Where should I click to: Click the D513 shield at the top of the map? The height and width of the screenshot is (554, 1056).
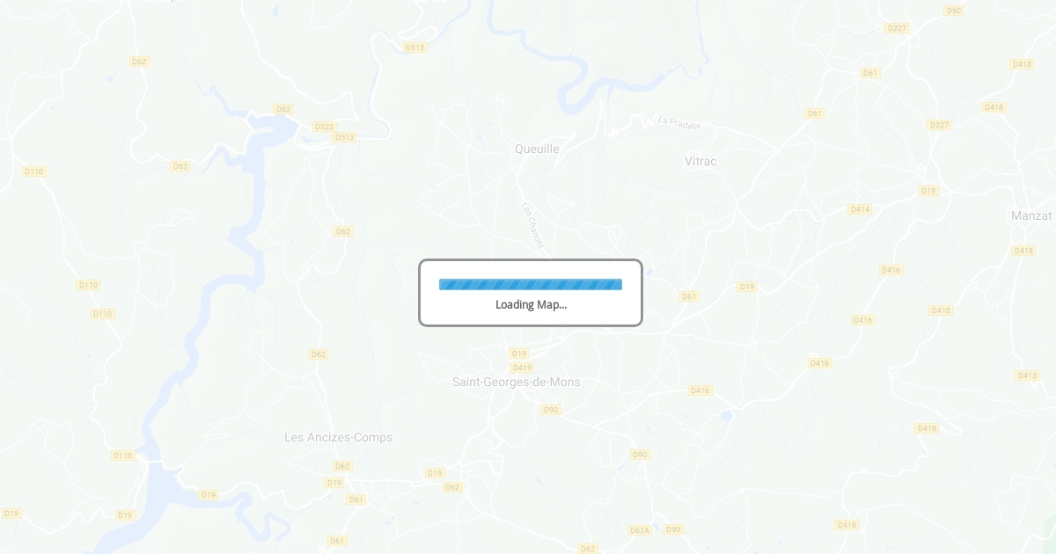pyautogui.click(x=415, y=47)
